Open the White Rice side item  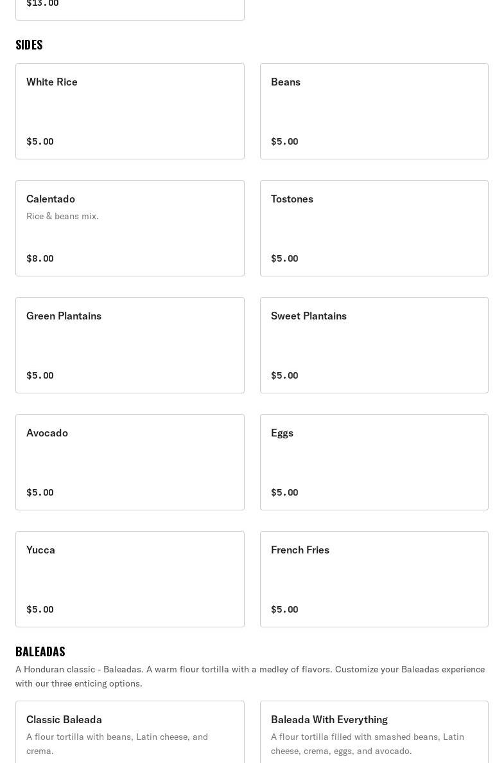pos(130,111)
